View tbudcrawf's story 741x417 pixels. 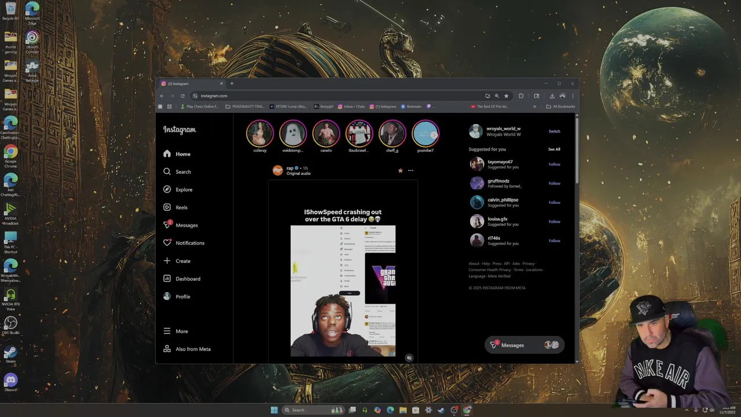359,134
